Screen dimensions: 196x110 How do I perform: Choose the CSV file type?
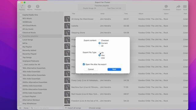(x=100, y=58)
